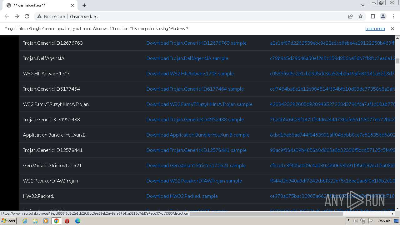Open Windows Explorer folder taskbar icon
Screen dimensions: 400x225
(x=35, y=221)
